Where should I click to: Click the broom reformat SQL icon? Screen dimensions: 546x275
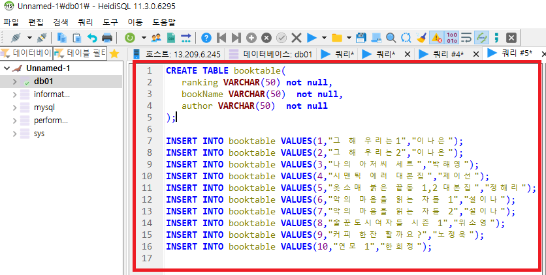click(421, 38)
